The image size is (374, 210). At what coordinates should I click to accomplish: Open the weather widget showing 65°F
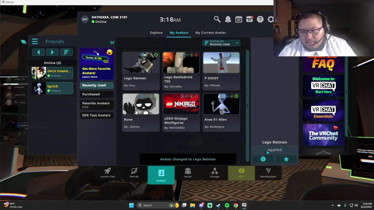tap(14, 205)
